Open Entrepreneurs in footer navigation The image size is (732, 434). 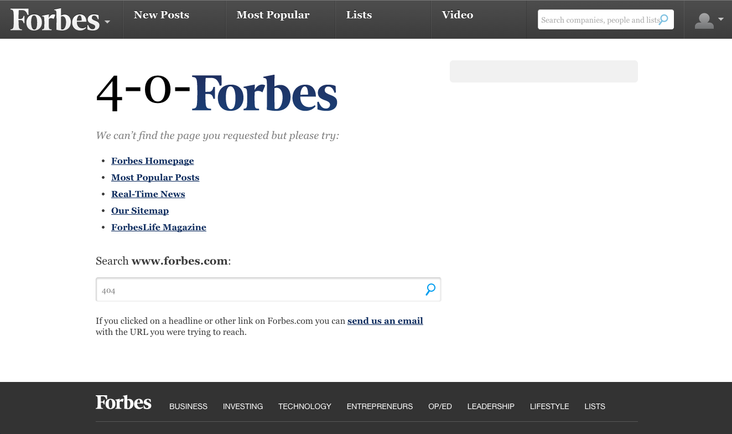tap(380, 406)
